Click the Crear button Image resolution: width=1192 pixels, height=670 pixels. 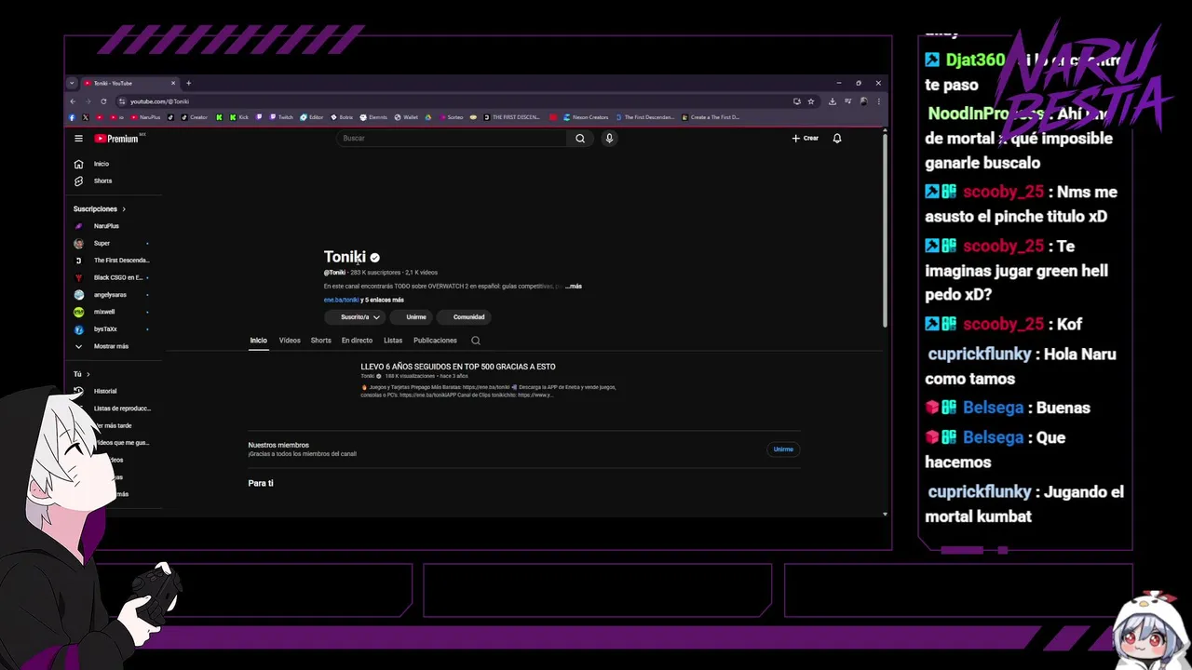(x=806, y=139)
